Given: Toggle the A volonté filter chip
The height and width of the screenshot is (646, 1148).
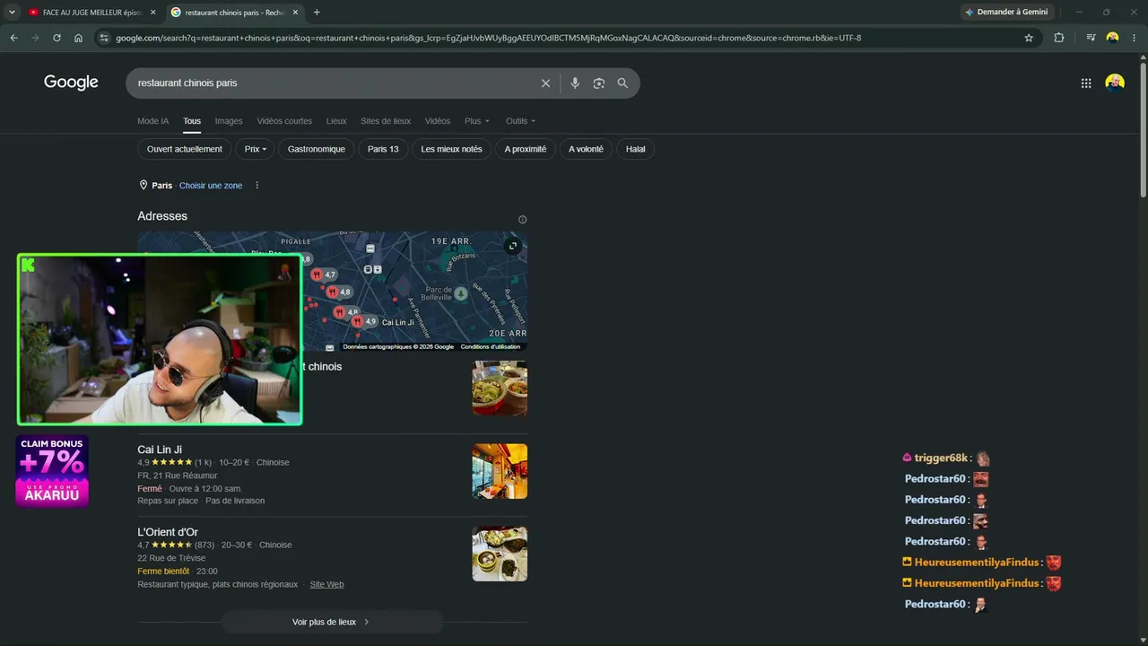Looking at the screenshot, I should (x=587, y=149).
